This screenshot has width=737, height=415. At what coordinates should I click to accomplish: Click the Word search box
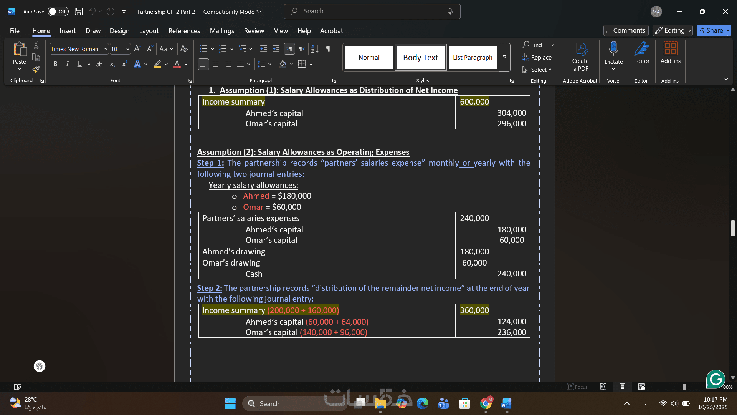(x=372, y=12)
